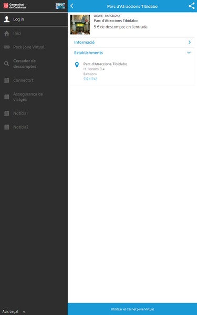Tap the Connecta't icon
197x315 pixels.
(x=7, y=80)
